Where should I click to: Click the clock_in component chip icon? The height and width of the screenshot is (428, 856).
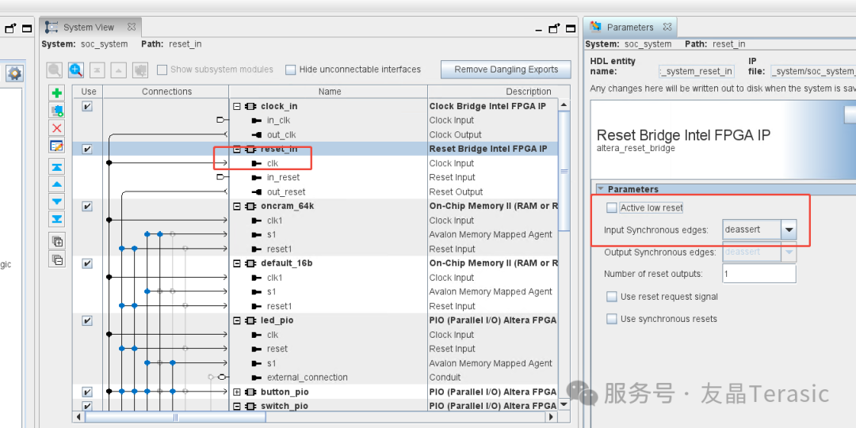tap(251, 106)
